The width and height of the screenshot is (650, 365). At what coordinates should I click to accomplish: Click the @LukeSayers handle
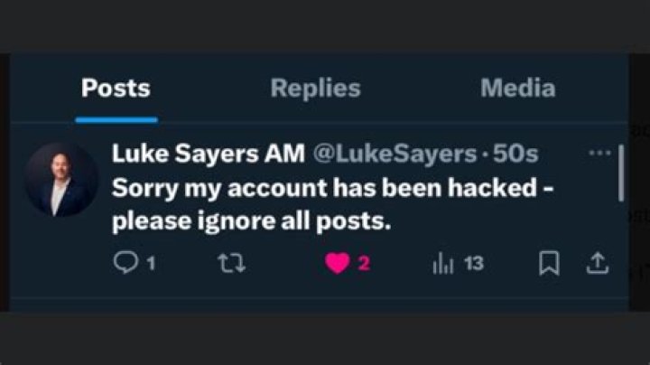[395, 154]
